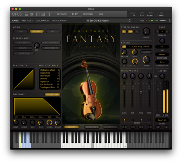Click the master Gain fader
182x163 pixels.
pyautogui.click(x=158, y=88)
